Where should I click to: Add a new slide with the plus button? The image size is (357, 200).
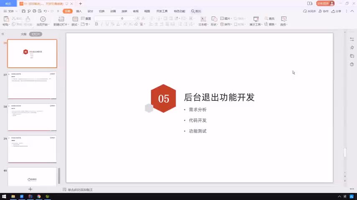[30, 189]
